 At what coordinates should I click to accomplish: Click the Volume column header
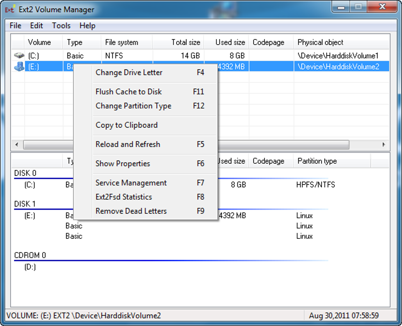click(x=44, y=42)
